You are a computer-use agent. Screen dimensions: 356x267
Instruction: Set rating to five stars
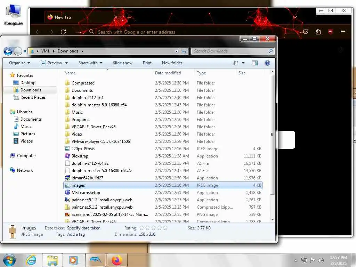tap(165, 228)
